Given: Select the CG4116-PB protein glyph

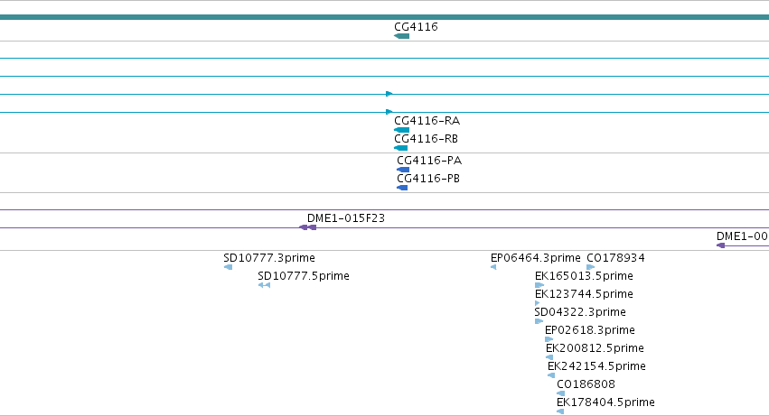Looking at the screenshot, I should pyautogui.click(x=402, y=188).
